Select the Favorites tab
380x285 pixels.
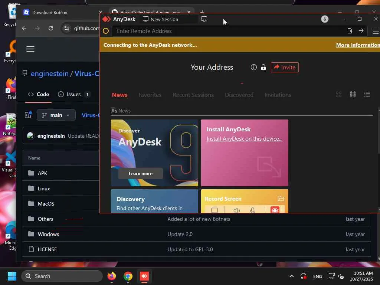coord(150,95)
